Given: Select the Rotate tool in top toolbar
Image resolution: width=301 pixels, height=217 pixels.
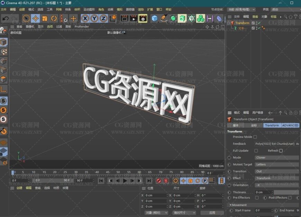Looking at the screenshot, I should tap(54, 18).
